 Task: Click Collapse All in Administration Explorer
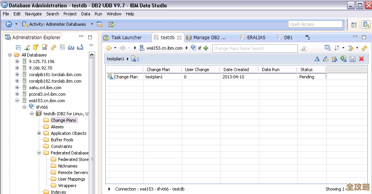18,47
